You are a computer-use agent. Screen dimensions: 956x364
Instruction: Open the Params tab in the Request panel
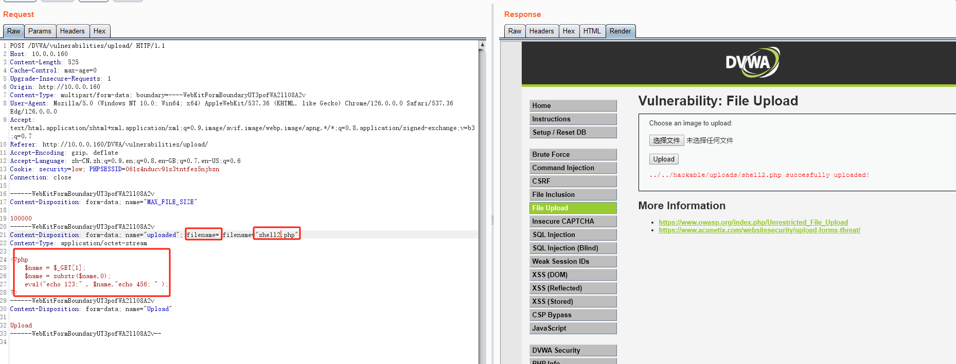pos(40,31)
